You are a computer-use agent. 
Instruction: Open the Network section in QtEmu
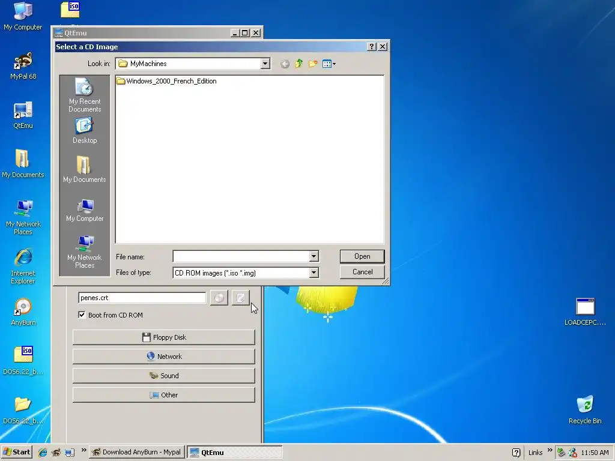[163, 357]
